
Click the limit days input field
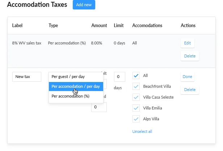tap(119, 77)
